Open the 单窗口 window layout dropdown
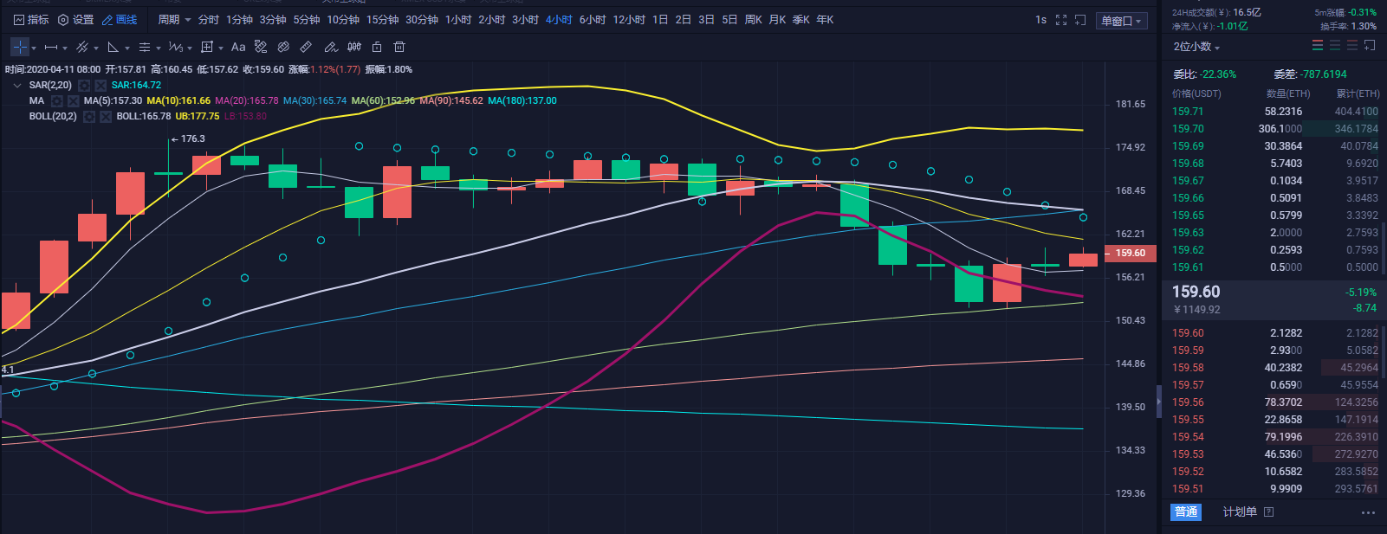 point(1122,21)
